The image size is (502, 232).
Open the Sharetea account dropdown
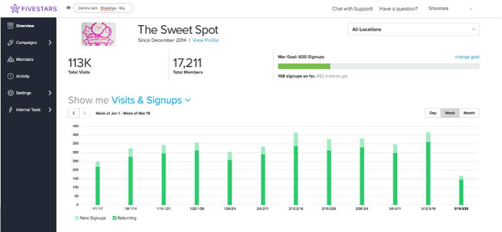tap(451, 9)
